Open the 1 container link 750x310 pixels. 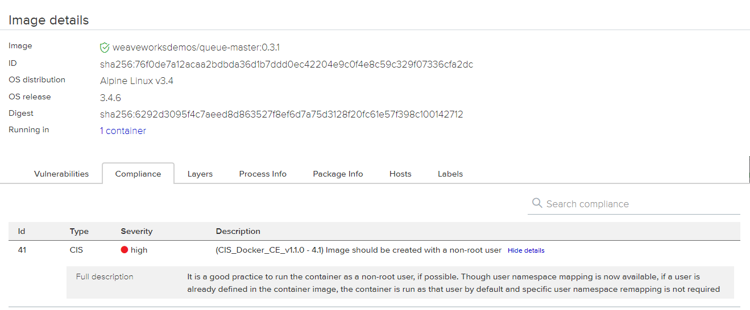pos(123,131)
